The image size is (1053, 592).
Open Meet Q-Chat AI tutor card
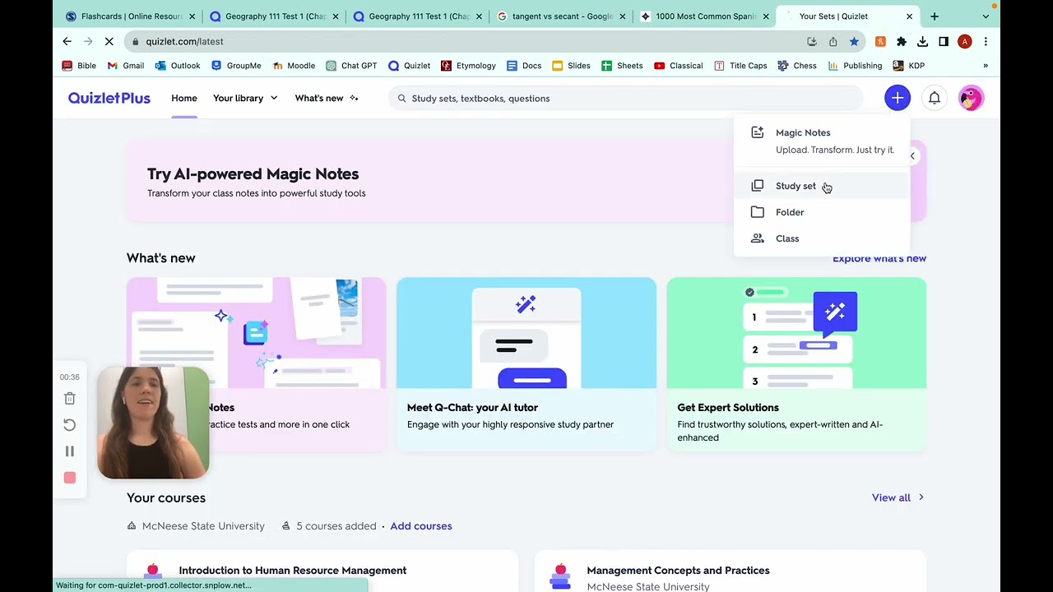526,364
